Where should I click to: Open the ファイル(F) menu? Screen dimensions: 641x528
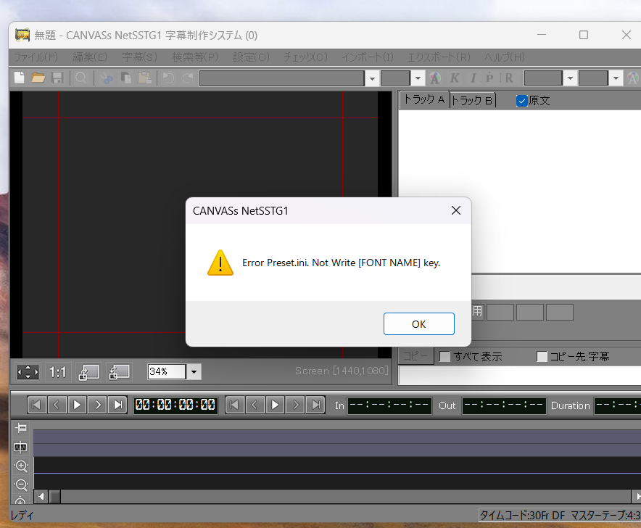pyautogui.click(x=36, y=57)
